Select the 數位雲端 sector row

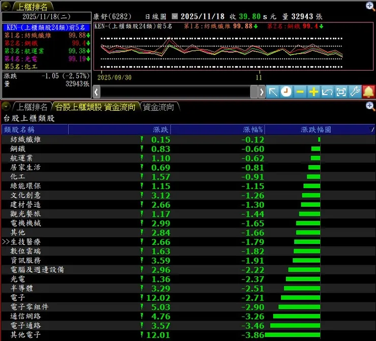click(188, 251)
